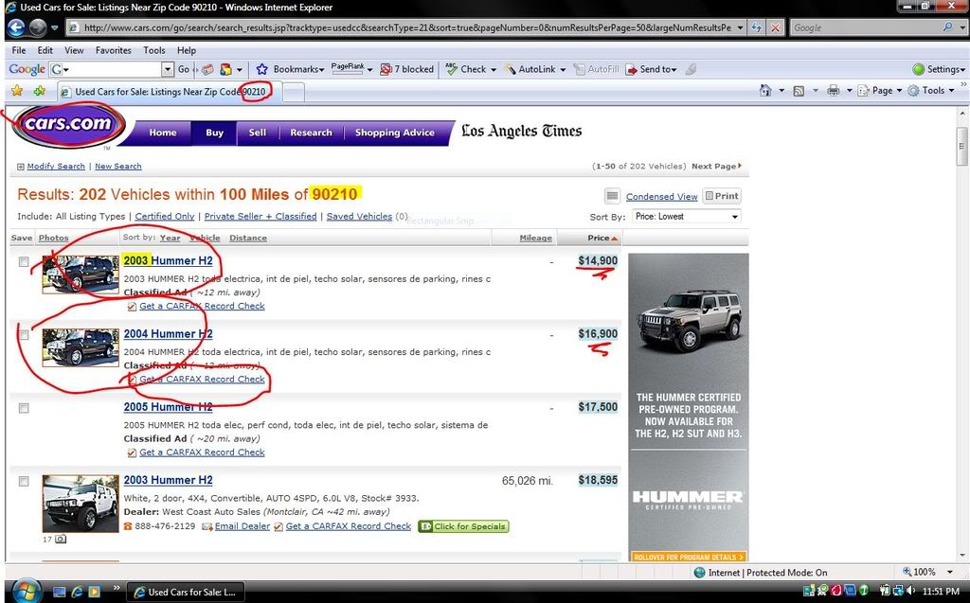The height and width of the screenshot is (603, 970).
Task: Click the ABC spell Check button
Action: point(466,69)
